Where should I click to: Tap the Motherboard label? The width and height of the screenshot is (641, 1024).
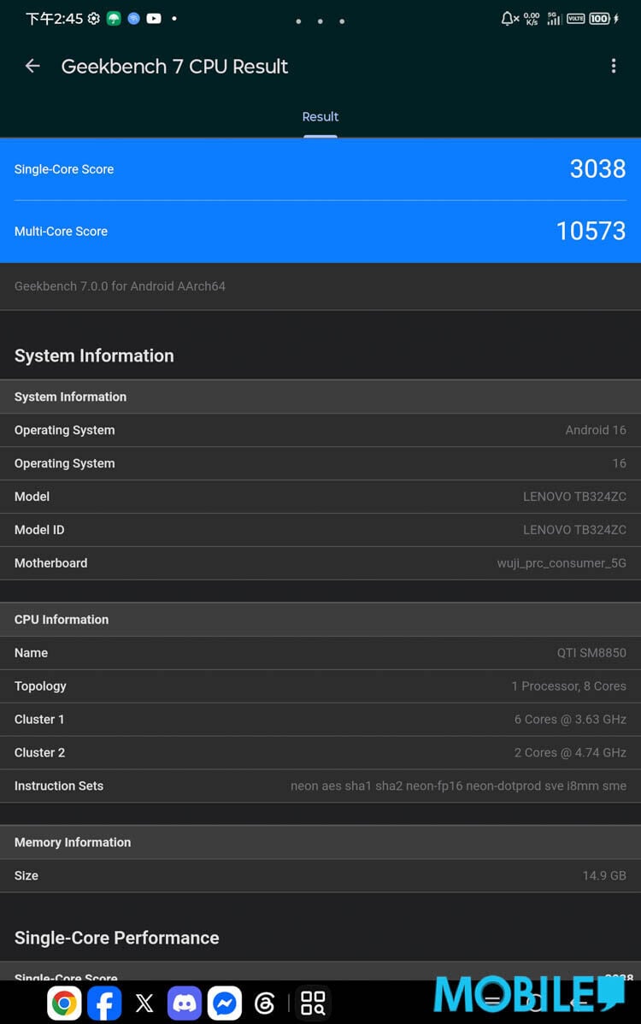(51, 563)
